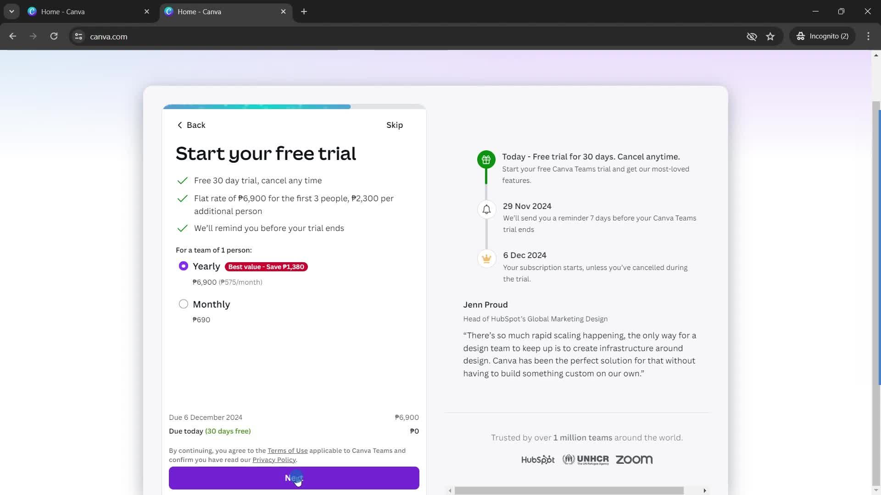Viewport: 881px width, 495px height.
Task: Switch to the first Home - Canva tab
Action: click(89, 11)
